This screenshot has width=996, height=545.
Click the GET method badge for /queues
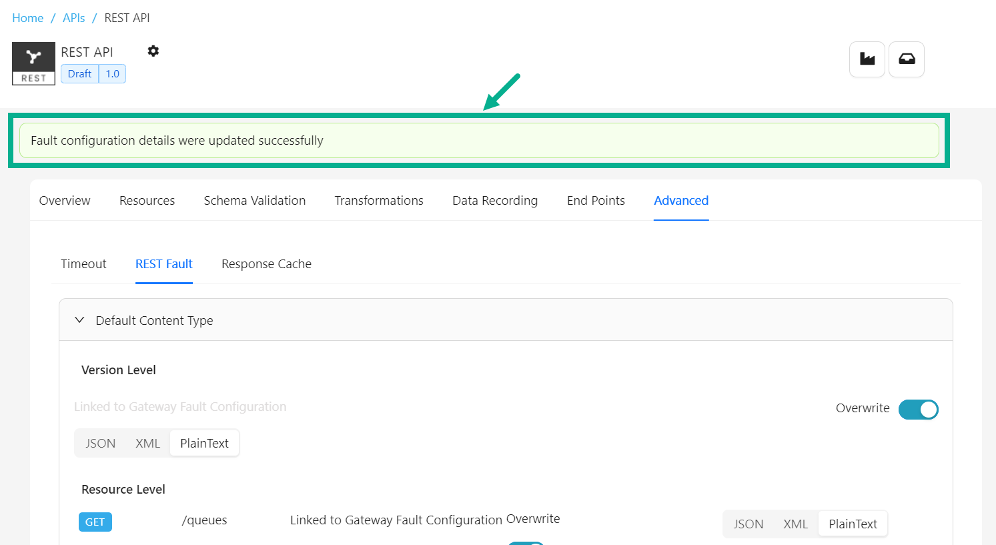pyautogui.click(x=95, y=522)
